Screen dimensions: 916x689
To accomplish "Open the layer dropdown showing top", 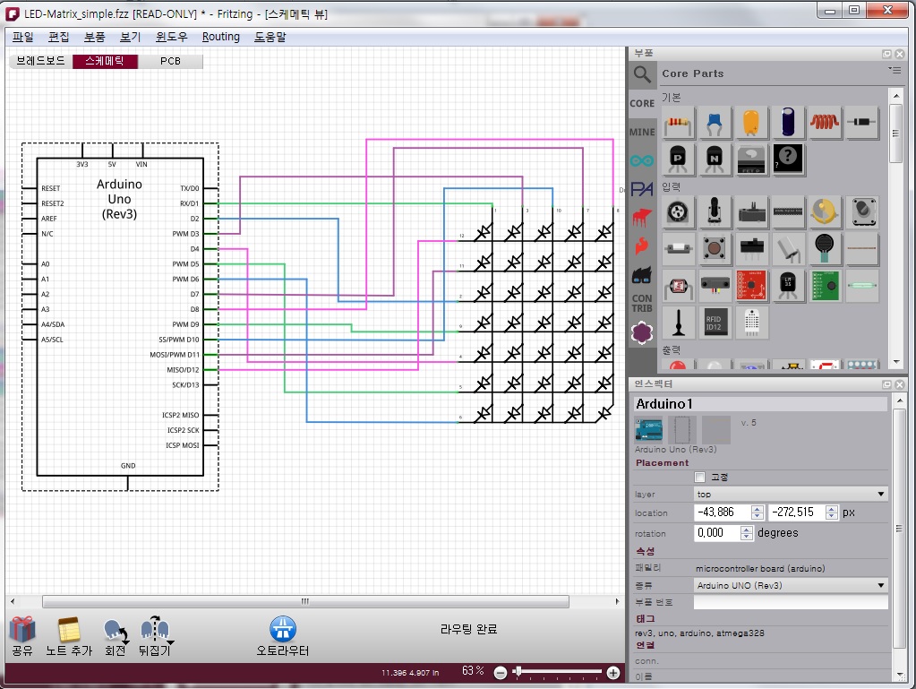I will [x=791, y=494].
